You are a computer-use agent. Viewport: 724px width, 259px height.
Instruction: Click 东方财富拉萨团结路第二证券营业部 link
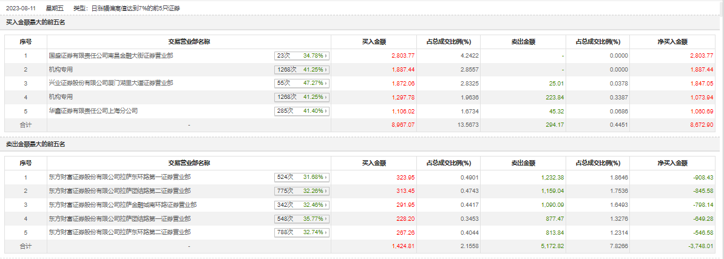(x=120, y=191)
